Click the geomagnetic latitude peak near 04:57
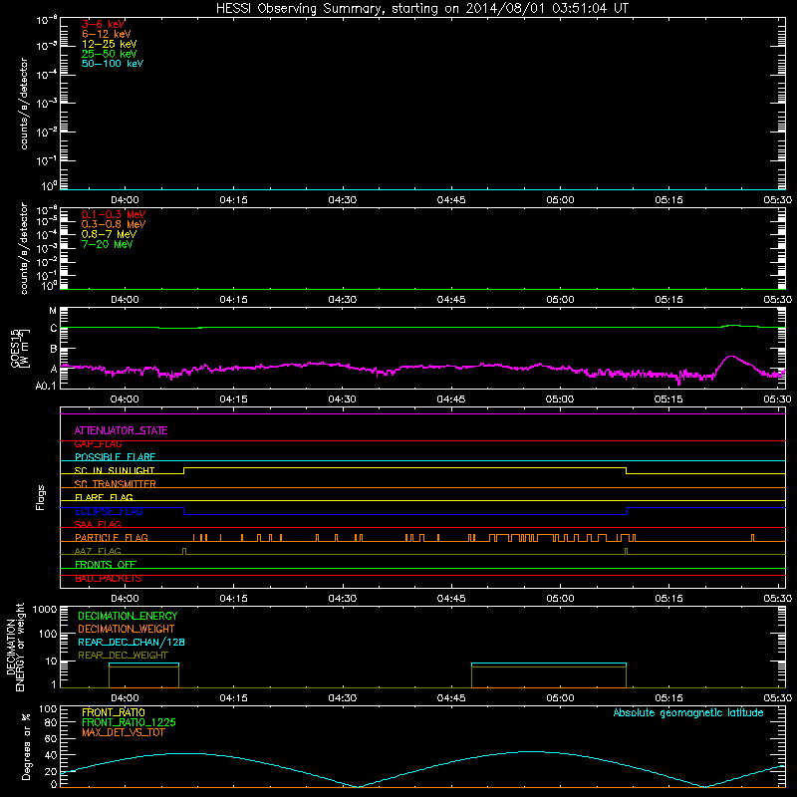This screenshot has height=797, width=797. (534, 751)
